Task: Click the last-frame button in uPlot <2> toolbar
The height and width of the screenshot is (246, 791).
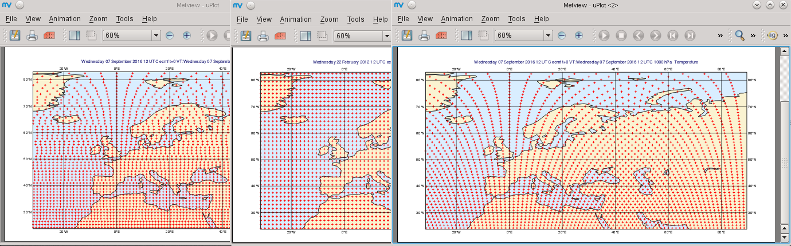Action: (690, 35)
